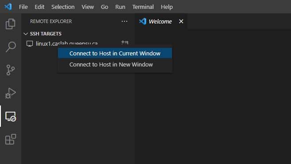Screen dimensions: 291x164
Task: Collapse the SSH TARGETS section
Action: point(26,34)
